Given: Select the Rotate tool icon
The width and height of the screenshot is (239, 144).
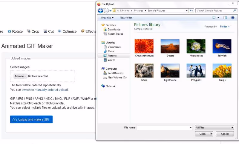Looking at the screenshot, I should (x=10, y=31).
